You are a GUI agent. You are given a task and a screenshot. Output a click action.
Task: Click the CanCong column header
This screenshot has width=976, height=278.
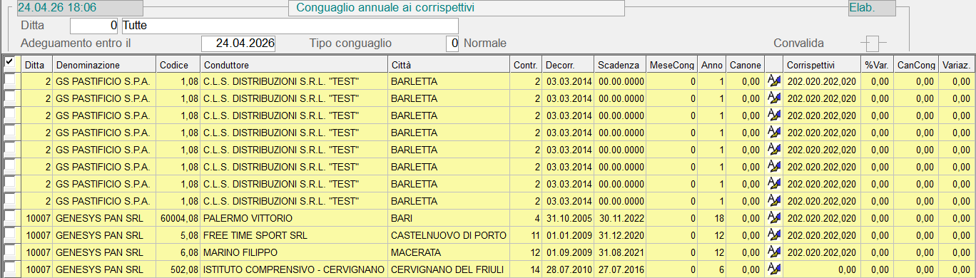click(x=916, y=64)
